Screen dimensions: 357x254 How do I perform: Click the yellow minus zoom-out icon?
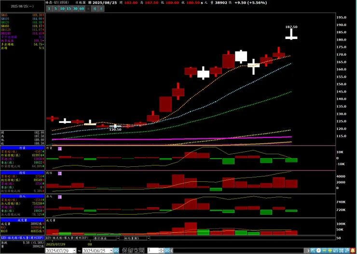click(x=324, y=251)
